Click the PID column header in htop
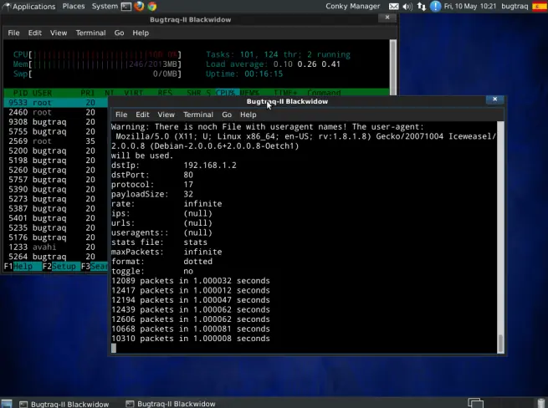The height and width of the screenshot is (408, 548). 20,93
